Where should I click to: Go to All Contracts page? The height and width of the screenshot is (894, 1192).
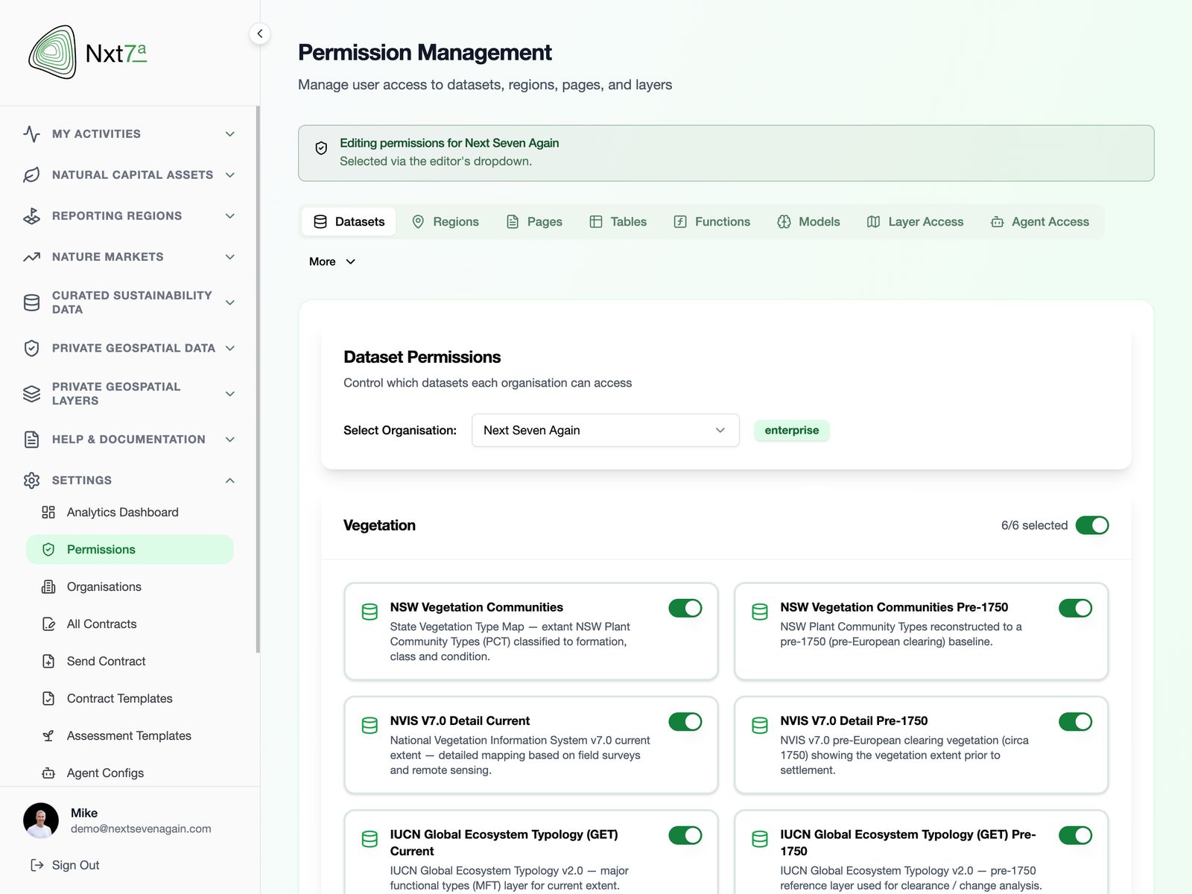[x=130, y=624]
